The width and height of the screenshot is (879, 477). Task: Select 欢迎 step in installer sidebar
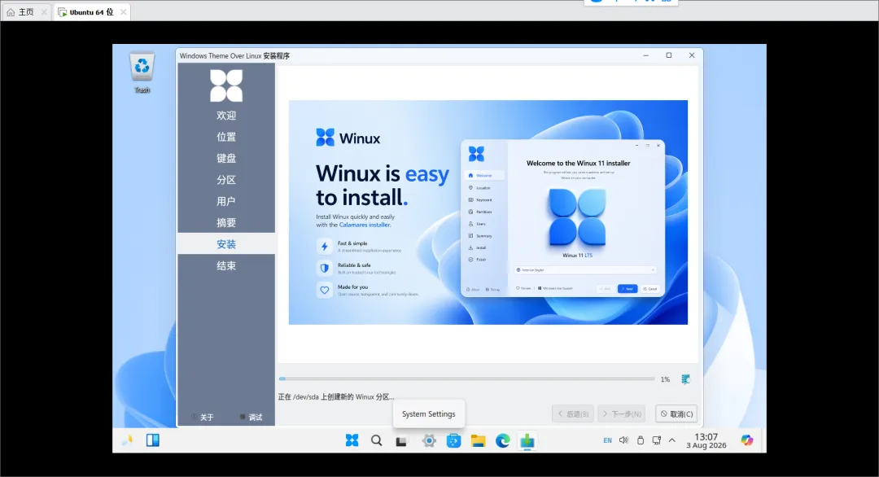[x=226, y=116]
